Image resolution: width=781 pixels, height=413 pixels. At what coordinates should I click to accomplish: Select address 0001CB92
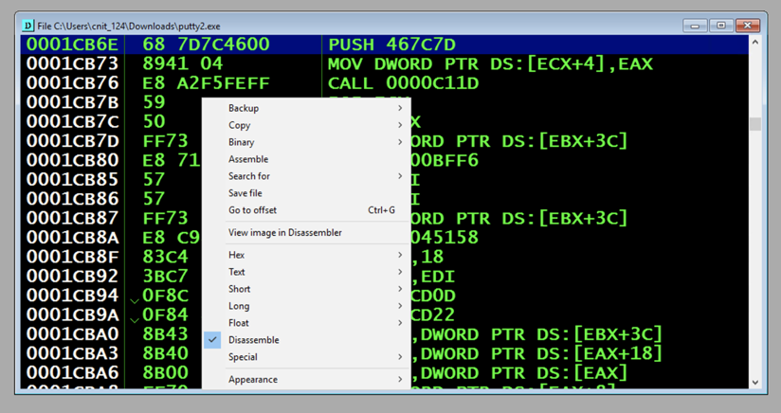click(x=73, y=277)
